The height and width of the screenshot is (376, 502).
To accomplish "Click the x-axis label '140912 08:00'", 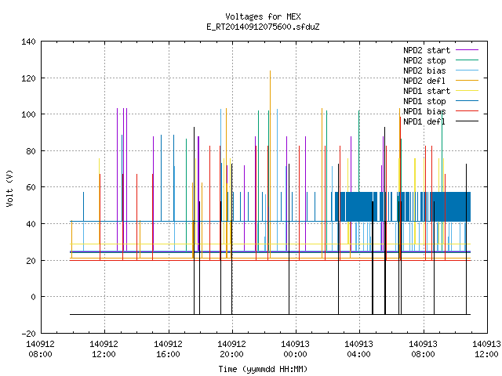I will coord(40,349).
